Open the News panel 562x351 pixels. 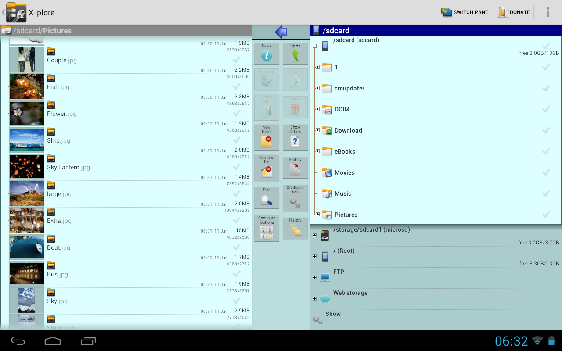pyautogui.click(x=267, y=54)
